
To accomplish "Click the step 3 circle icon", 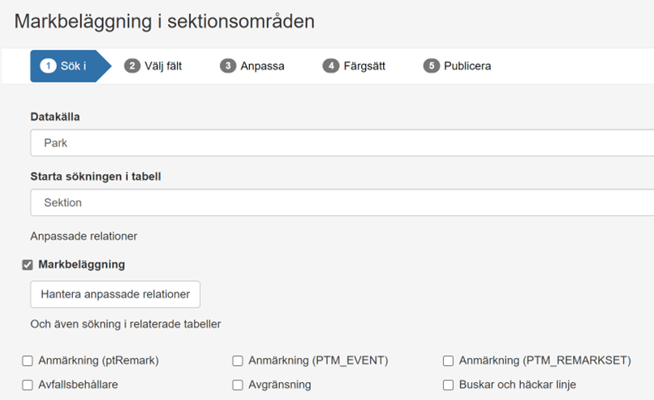I will click(228, 66).
